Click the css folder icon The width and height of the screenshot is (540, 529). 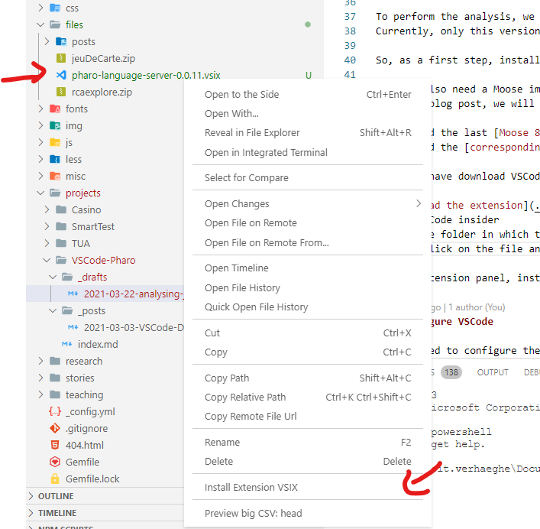click(55, 8)
